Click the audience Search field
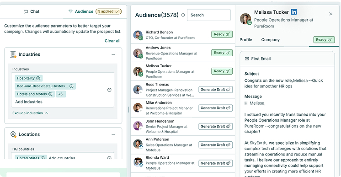 point(209,15)
